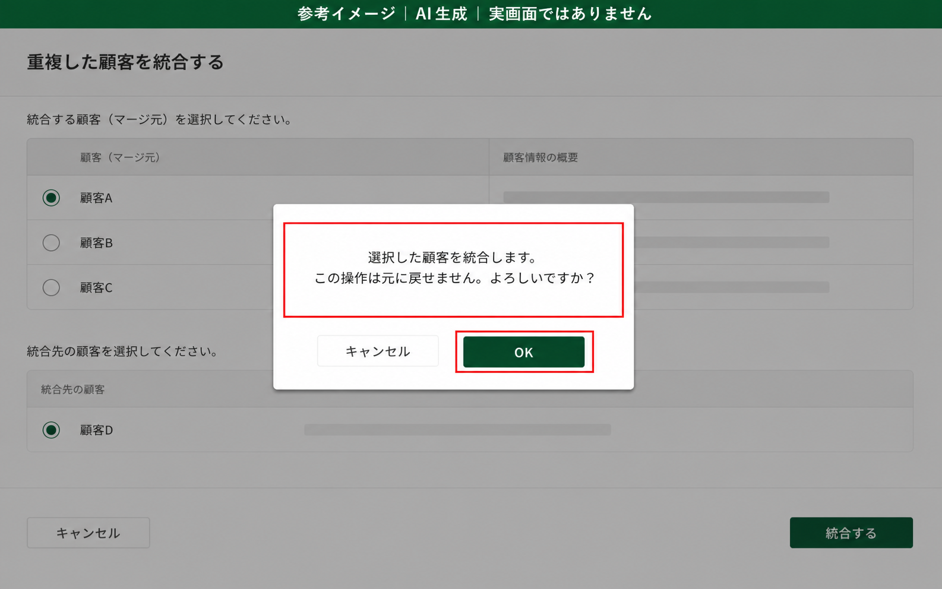
Task: Confirm the merge with the OK button
Action: coord(523,352)
